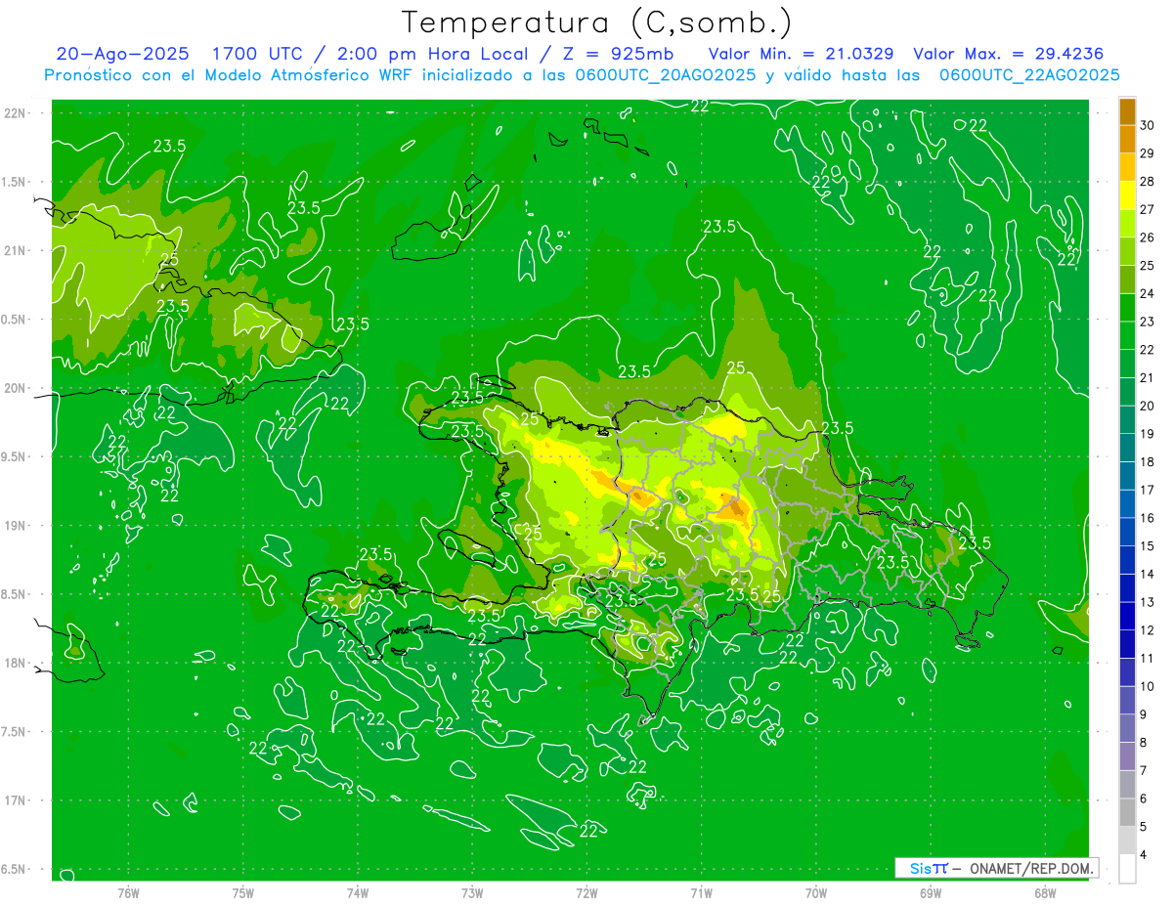Viewport: 1173px width, 906px height.
Task: Click the "75W" longitude axis label
Action: (243, 893)
